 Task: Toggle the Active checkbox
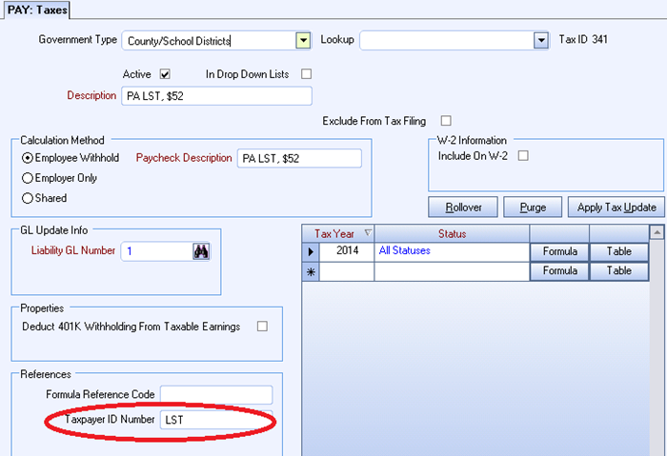(164, 73)
